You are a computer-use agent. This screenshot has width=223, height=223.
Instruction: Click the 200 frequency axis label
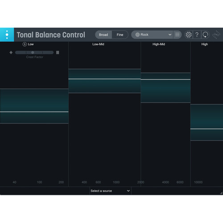(x=61, y=182)
